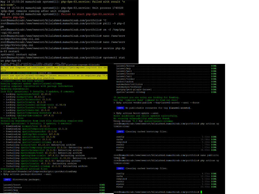The image size is (259, 194).
Task: Click the 'rm -f /tmp/php' command
Action: pyautogui.click(x=114, y=30)
